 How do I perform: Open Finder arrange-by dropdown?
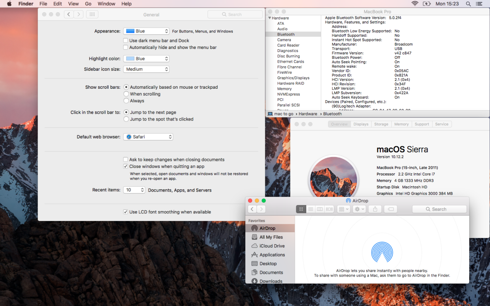[343, 209]
